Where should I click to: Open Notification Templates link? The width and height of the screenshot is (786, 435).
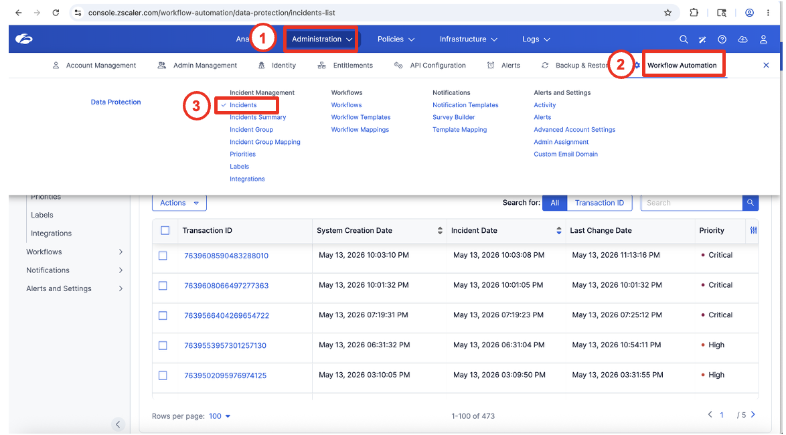coord(465,105)
